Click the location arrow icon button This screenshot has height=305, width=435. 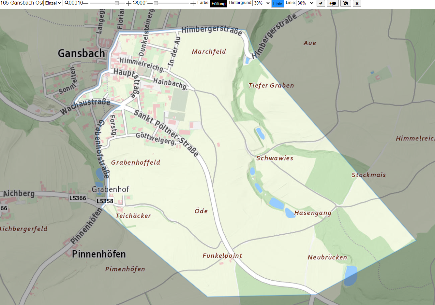point(321,3)
